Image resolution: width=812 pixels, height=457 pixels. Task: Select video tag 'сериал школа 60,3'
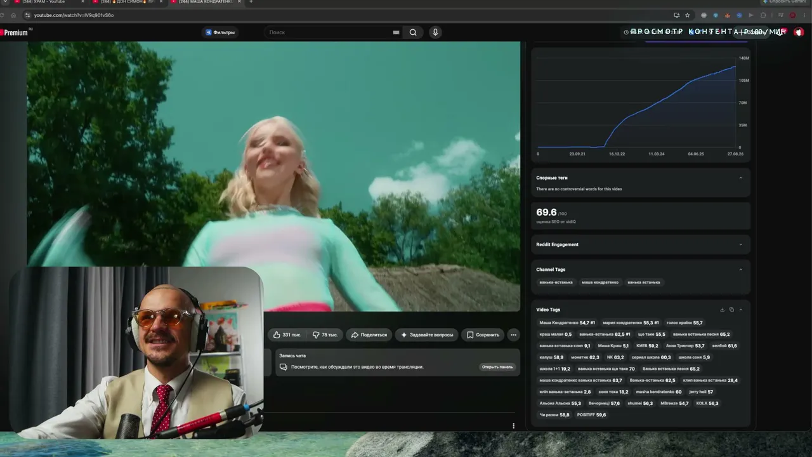coord(651,357)
